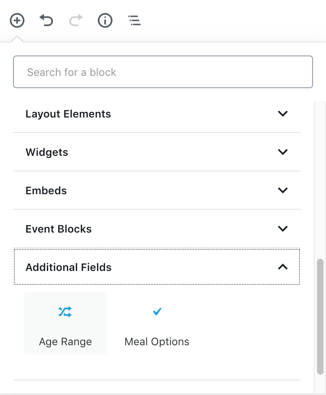Image resolution: width=326 pixels, height=395 pixels.
Task: Click the Add block plus icon
Action: click(17, 20)
